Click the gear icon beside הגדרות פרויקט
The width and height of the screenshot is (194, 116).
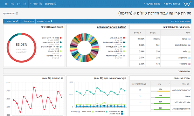(x=17, y=13)
